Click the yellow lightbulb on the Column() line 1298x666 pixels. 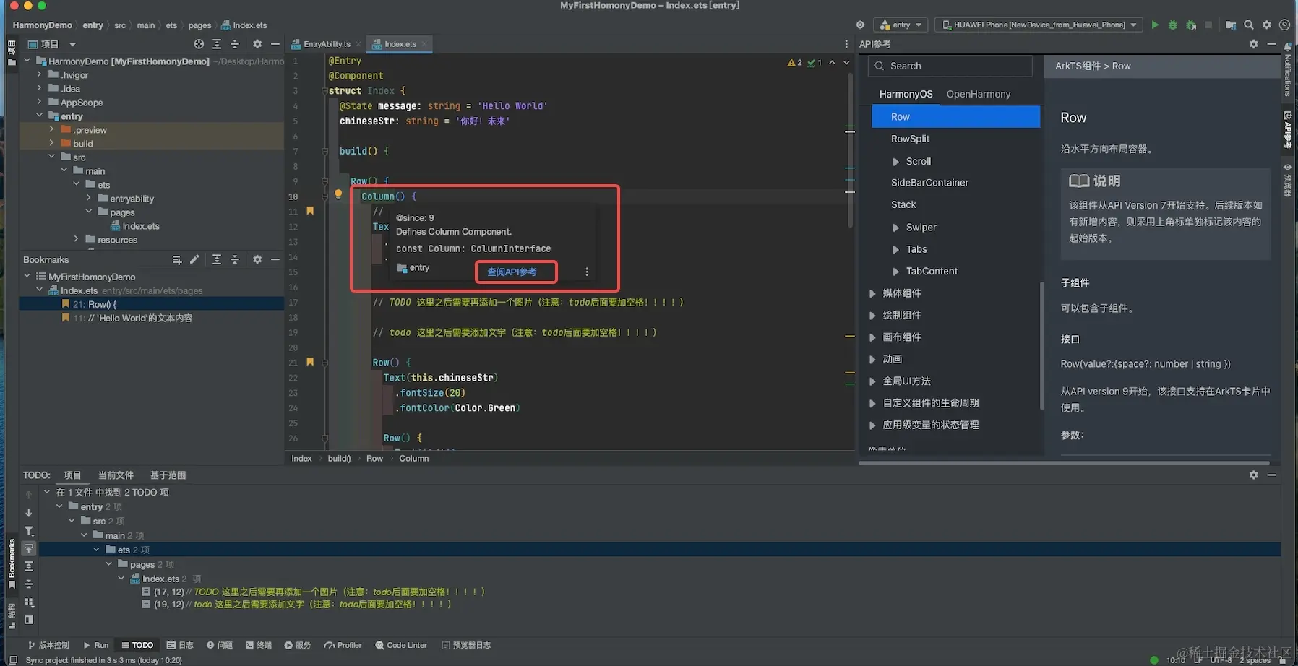click(x=338, y=194)
